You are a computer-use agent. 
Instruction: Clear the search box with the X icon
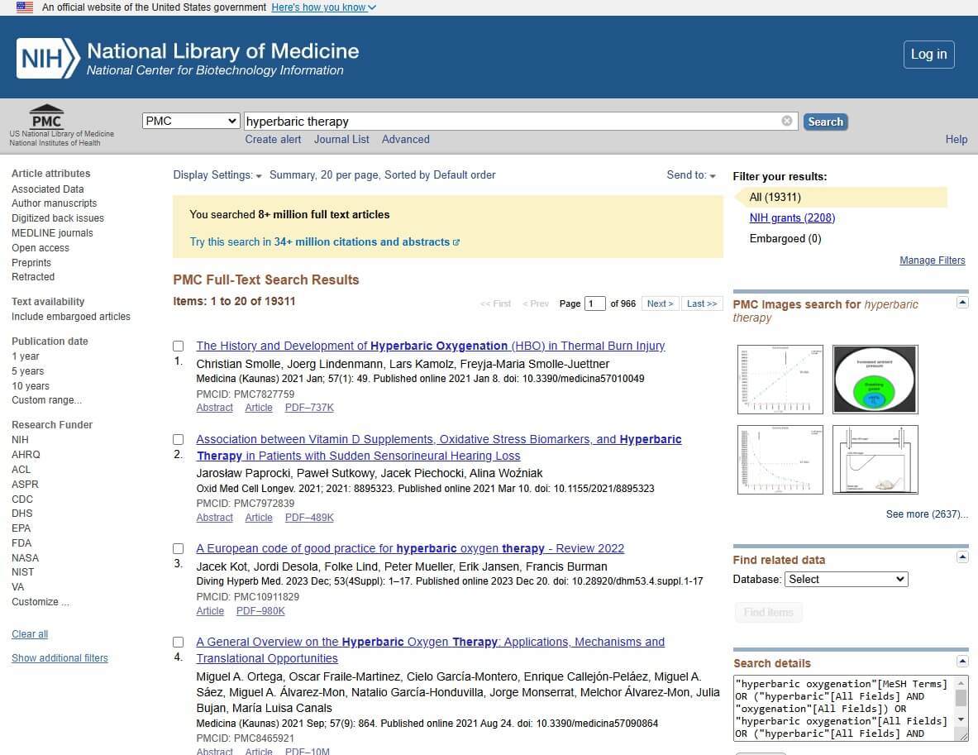coord(786,122)
